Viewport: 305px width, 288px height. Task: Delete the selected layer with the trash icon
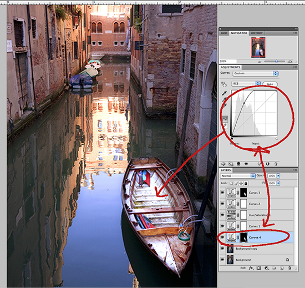289,268
